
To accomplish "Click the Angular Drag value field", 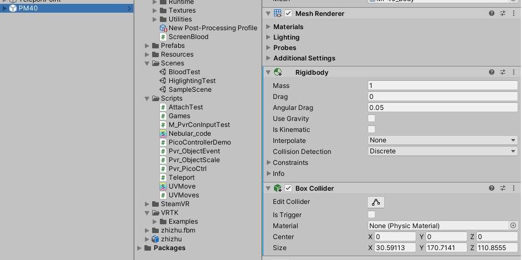I will [443, 107].
